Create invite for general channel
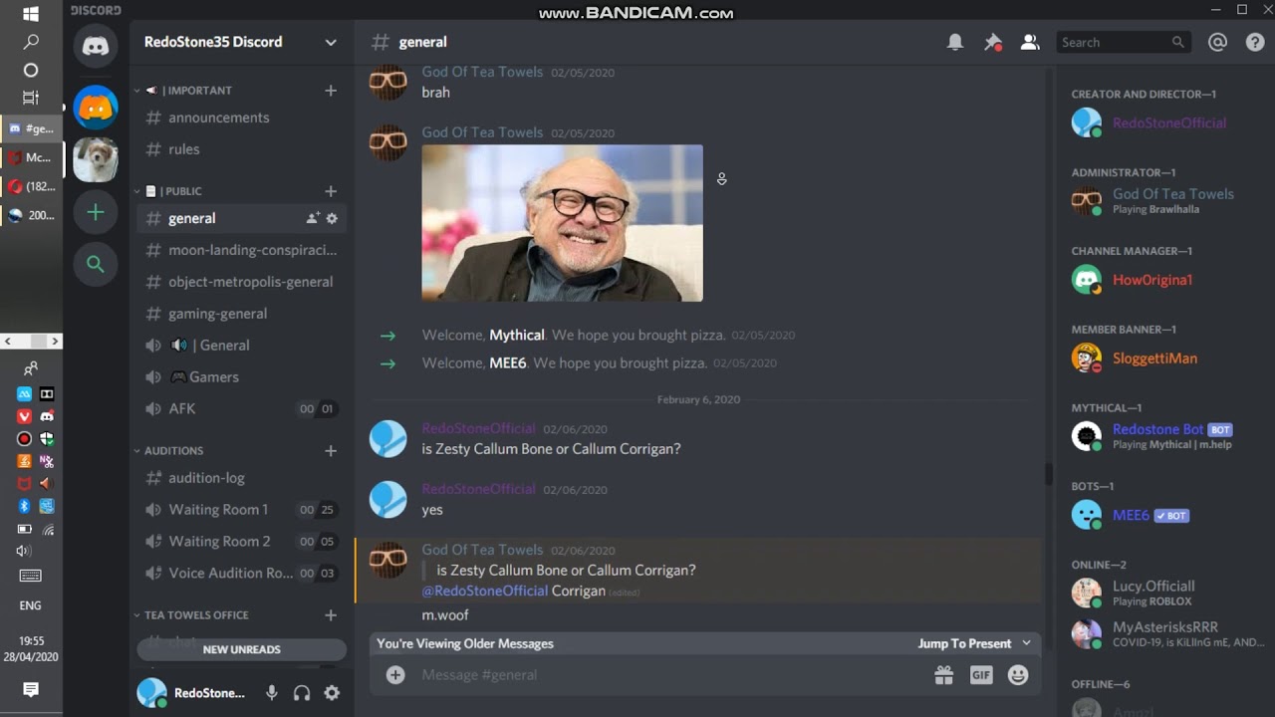Screen dimensions: 1275x717 tap(313, 218)
